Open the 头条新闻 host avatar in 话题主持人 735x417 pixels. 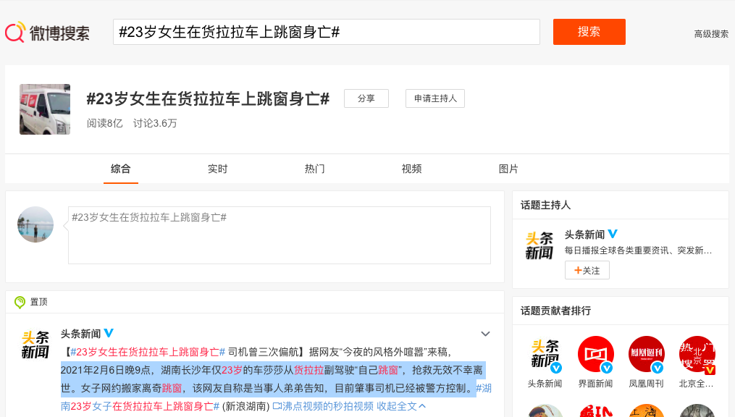click(539, 245)
